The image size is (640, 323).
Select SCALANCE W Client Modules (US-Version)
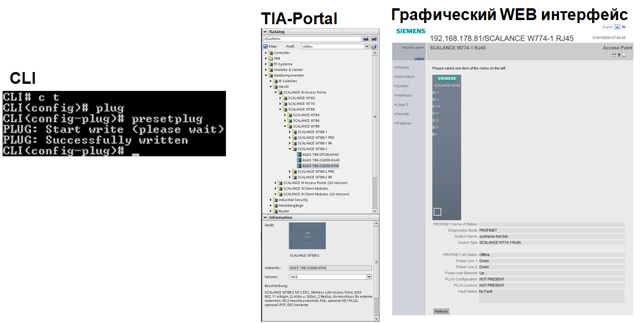[x=316, y=194]
